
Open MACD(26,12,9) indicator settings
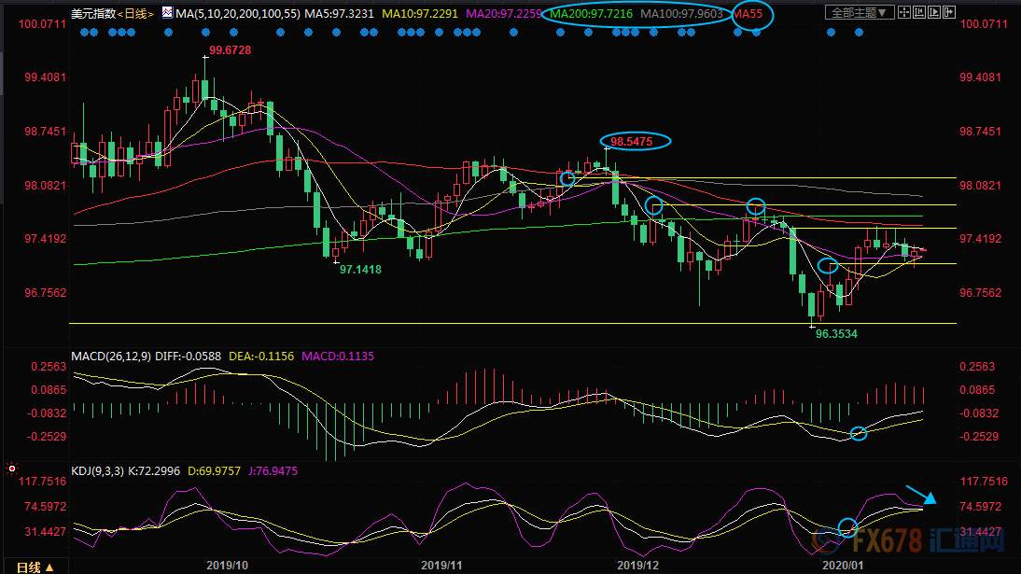[111, 357]
